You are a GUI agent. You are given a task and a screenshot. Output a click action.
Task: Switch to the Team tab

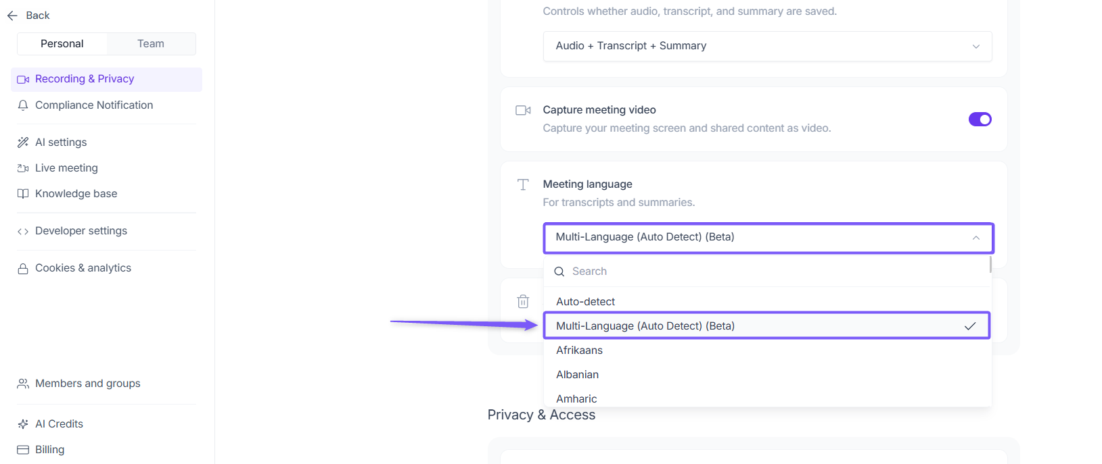tap(151, 44)
